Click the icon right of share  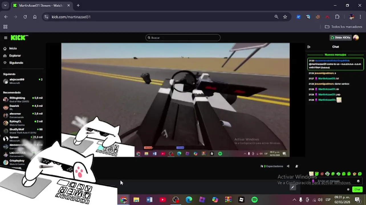click(297, 166)
